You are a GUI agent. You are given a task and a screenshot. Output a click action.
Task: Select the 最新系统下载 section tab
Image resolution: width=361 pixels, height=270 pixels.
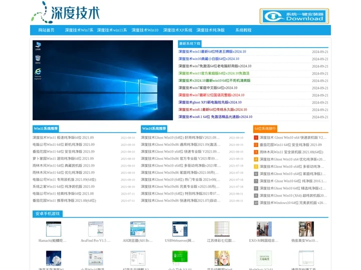point(190,43)
